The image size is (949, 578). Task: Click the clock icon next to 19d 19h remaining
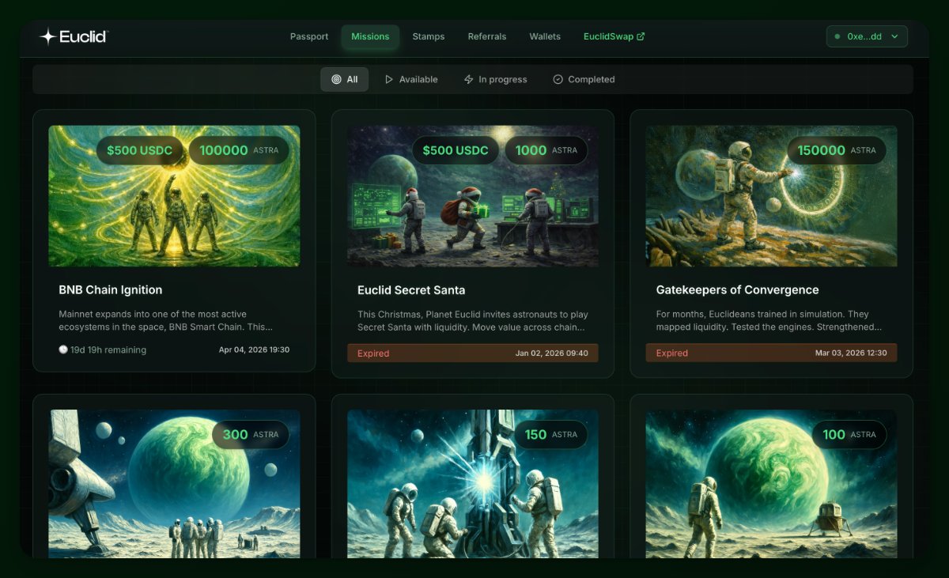[x=63, y=349]
